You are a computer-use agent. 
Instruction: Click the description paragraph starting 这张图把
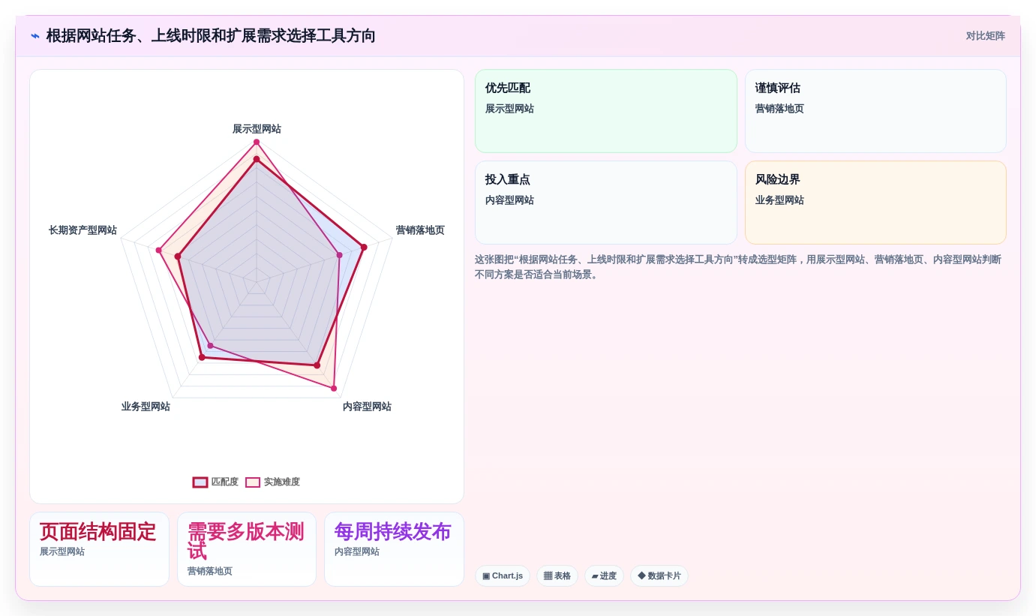point(740,267)
